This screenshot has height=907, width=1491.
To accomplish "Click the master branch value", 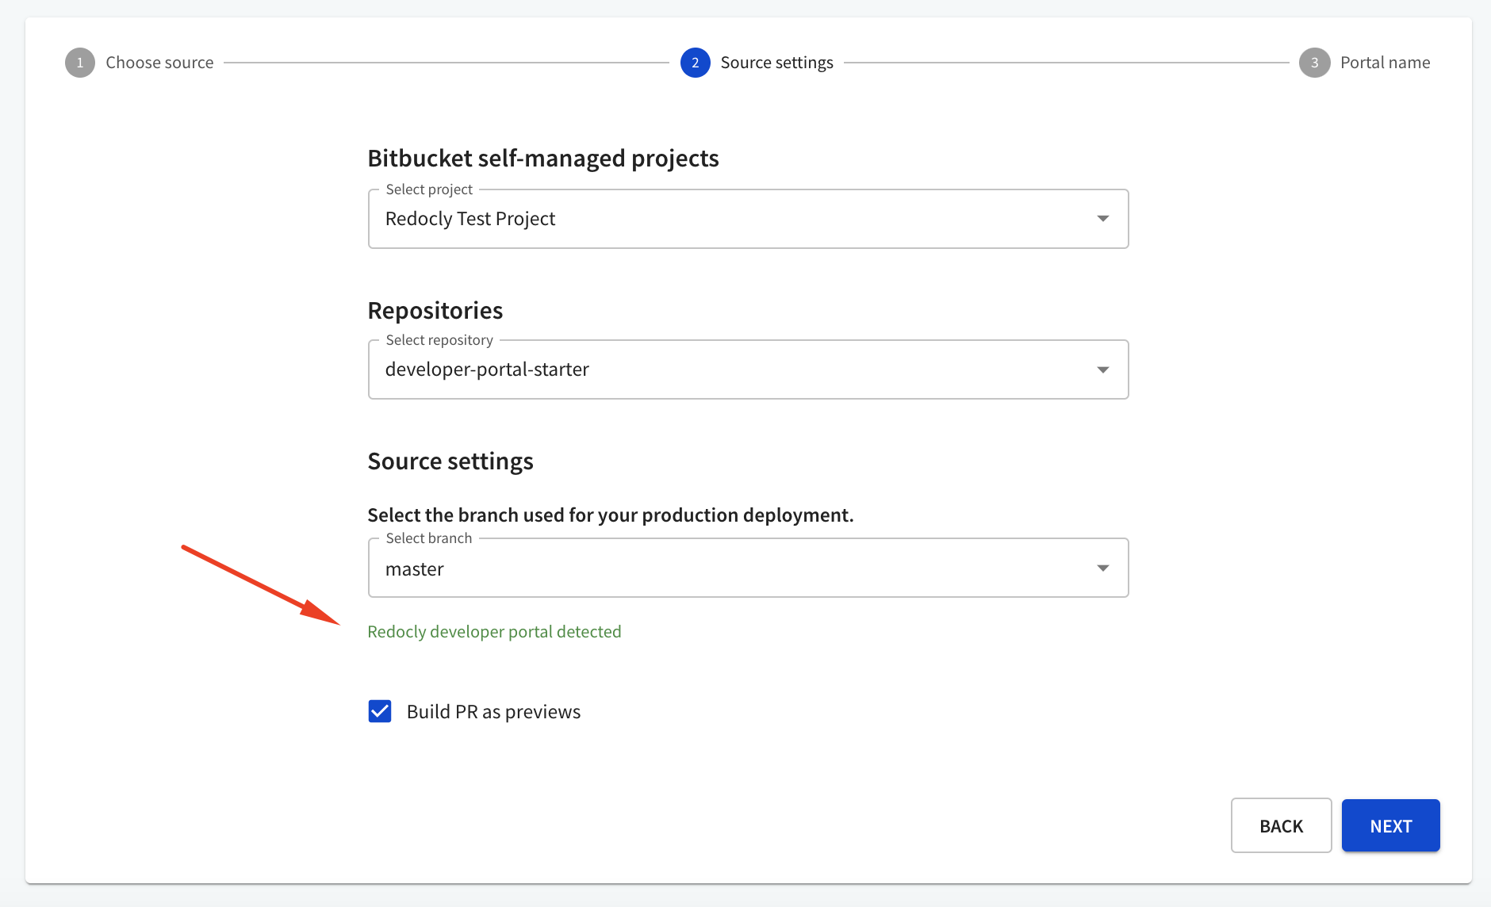I will [414, 569].
